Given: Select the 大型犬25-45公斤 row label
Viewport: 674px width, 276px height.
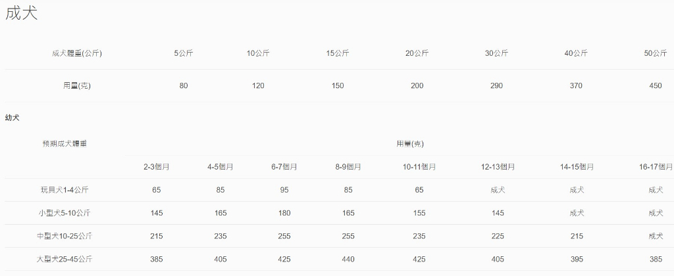Looking at the screenshot, I should (x=65, y=259).
